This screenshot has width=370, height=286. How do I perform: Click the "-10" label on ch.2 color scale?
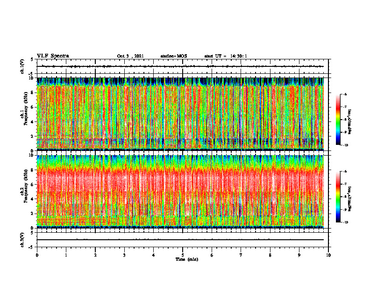click(x=345, y=222)
